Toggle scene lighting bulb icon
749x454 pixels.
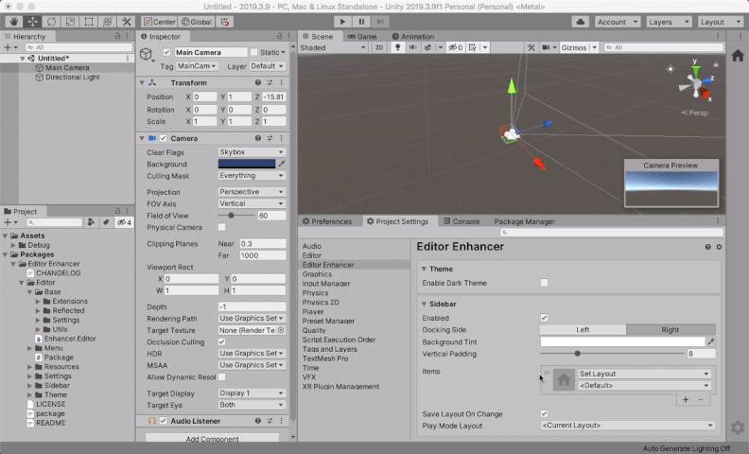[397, 47]
